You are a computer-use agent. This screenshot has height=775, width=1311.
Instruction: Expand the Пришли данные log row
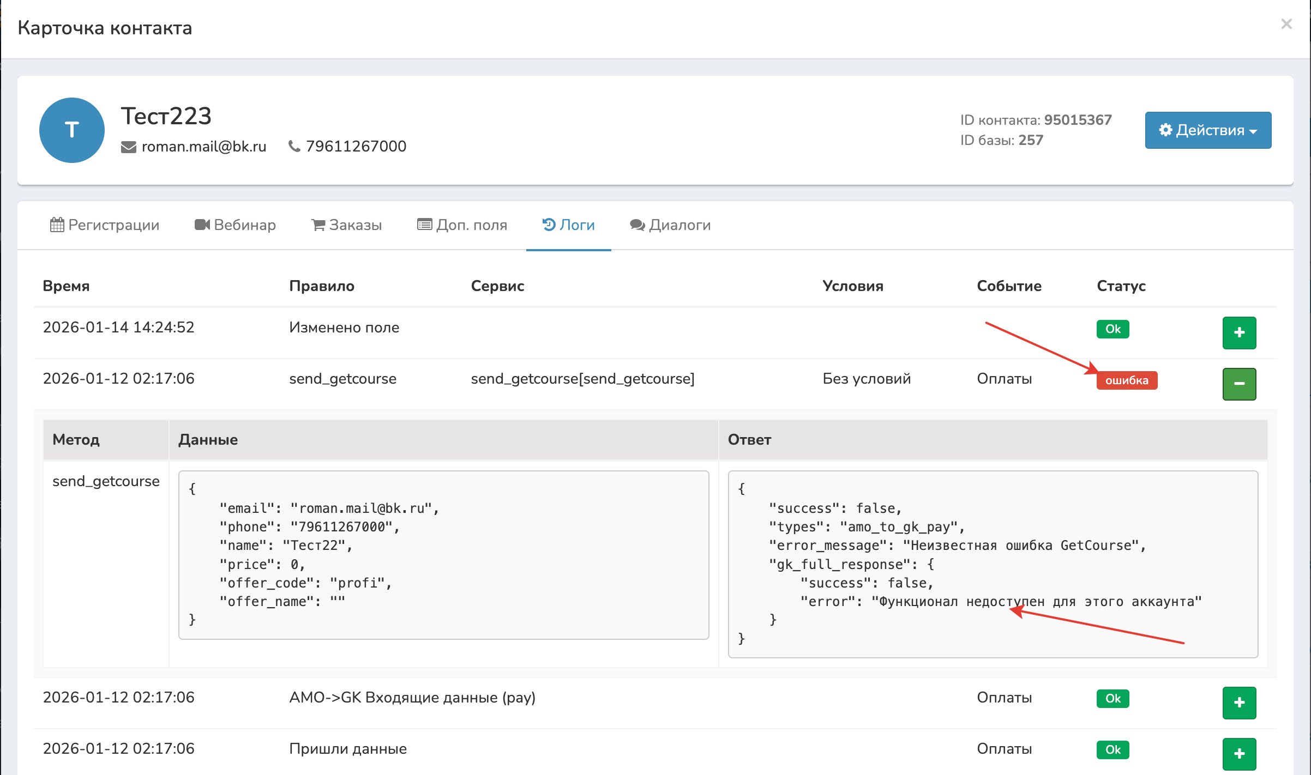point(1239,753)
